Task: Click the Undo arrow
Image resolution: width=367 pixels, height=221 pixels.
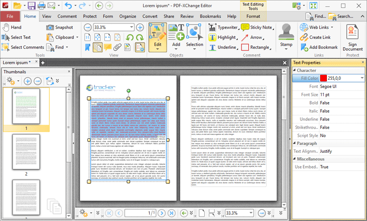Action: (68, 6)
